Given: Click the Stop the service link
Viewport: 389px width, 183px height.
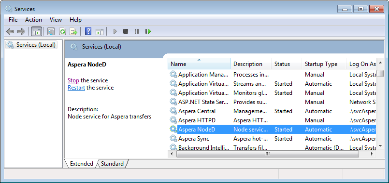Looking at the screenshot, I should coord(73,80).
